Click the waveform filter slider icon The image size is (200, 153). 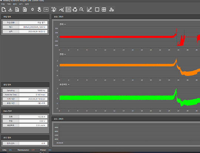pos(54,10)
